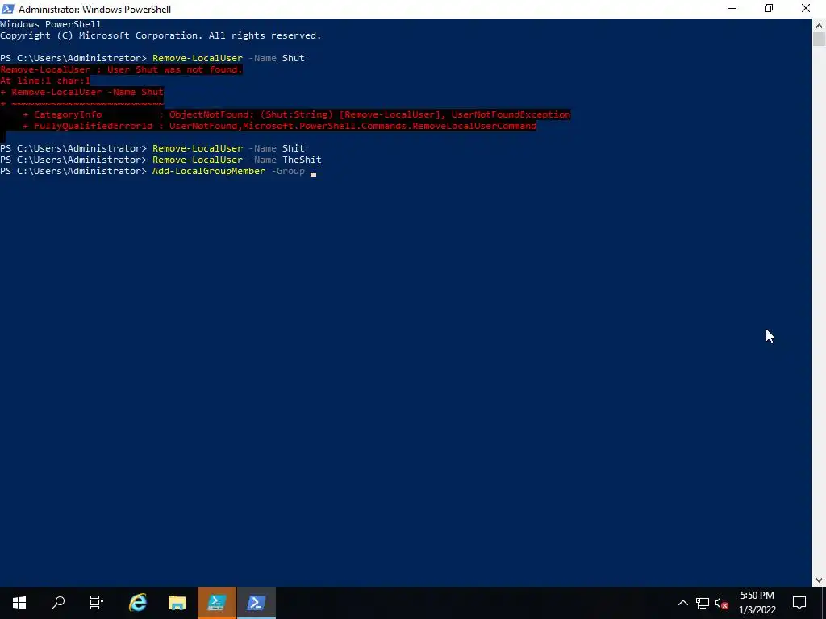Close the Administrator PowerShell window
Screen dimensions: 826x619
tap(806, 9)
